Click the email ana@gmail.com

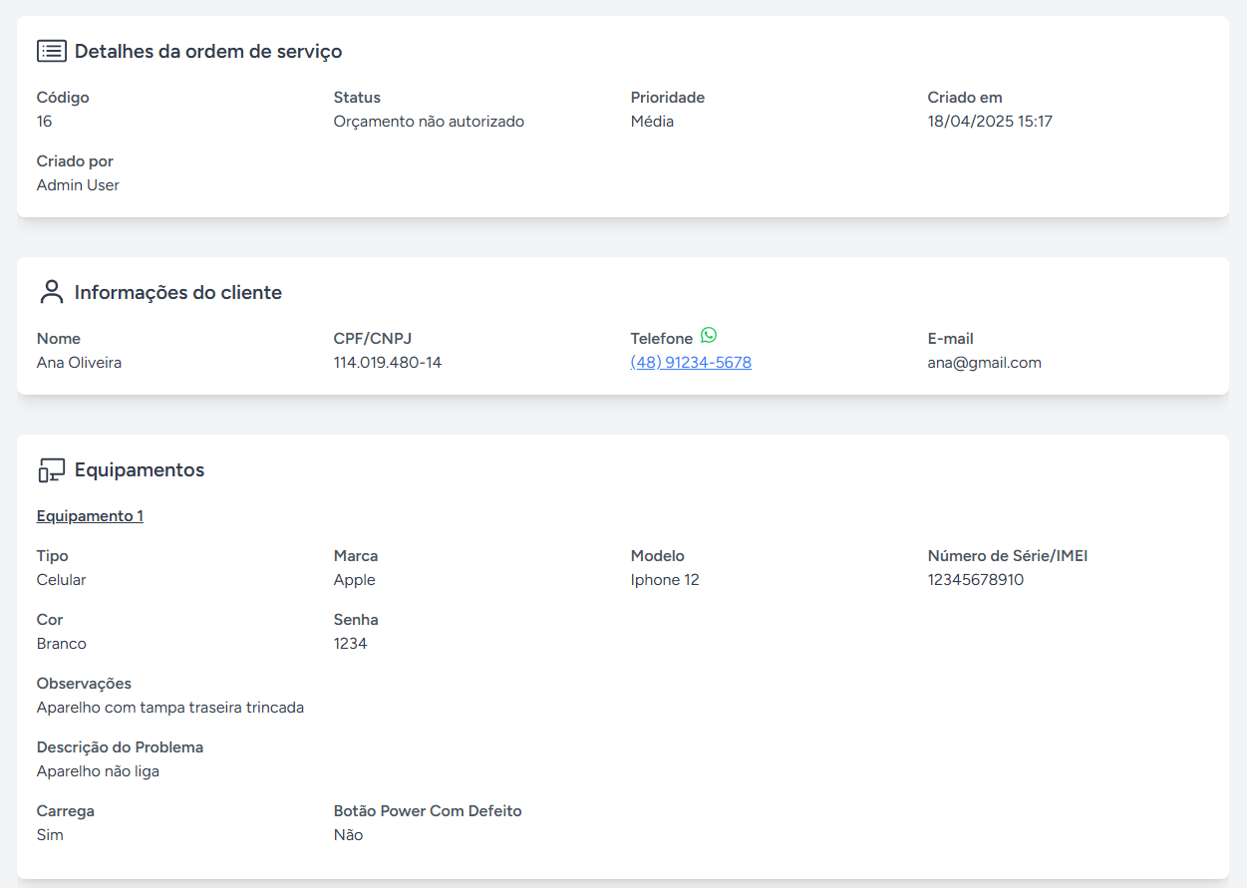(x=984, y=363)
